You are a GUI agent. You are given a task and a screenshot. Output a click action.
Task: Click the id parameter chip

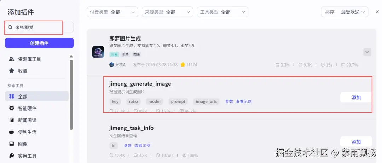(x=114, y=146)
